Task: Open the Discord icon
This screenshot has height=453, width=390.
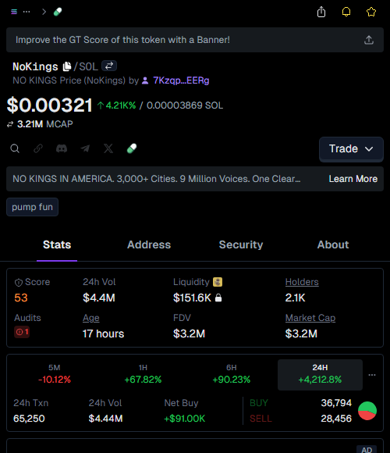Action: pyautogui.click(x=62, y=148)
